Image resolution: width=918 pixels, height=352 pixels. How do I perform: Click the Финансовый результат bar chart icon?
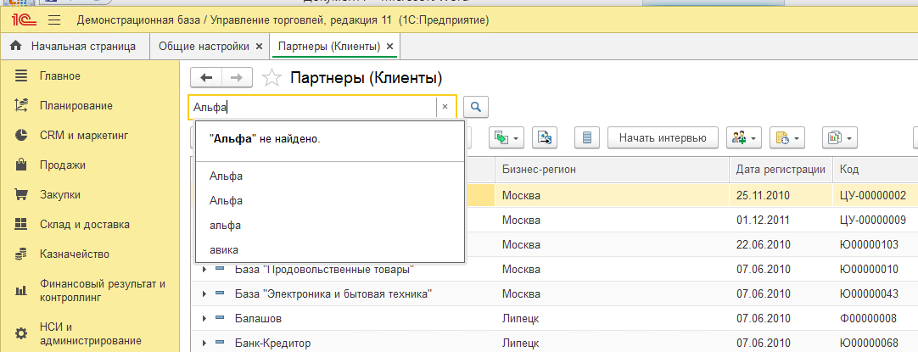click(21, 290)
